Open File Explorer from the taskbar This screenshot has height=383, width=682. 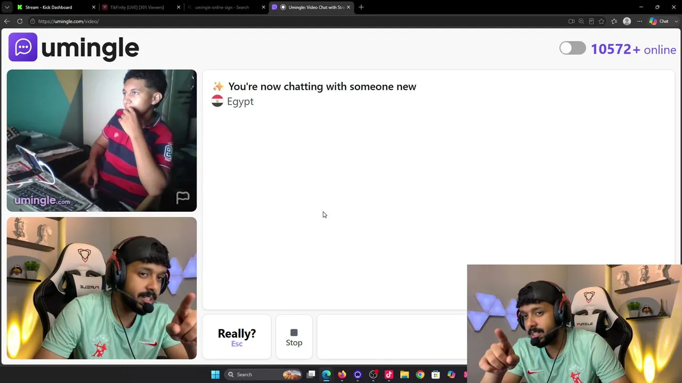tap(404, 374)
